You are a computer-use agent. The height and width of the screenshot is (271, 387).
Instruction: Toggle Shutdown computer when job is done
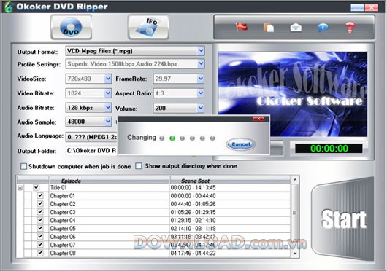(23, 166)
